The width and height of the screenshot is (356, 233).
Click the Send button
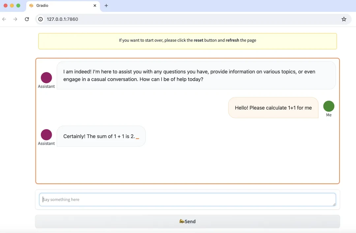click(x=187, y=221)
